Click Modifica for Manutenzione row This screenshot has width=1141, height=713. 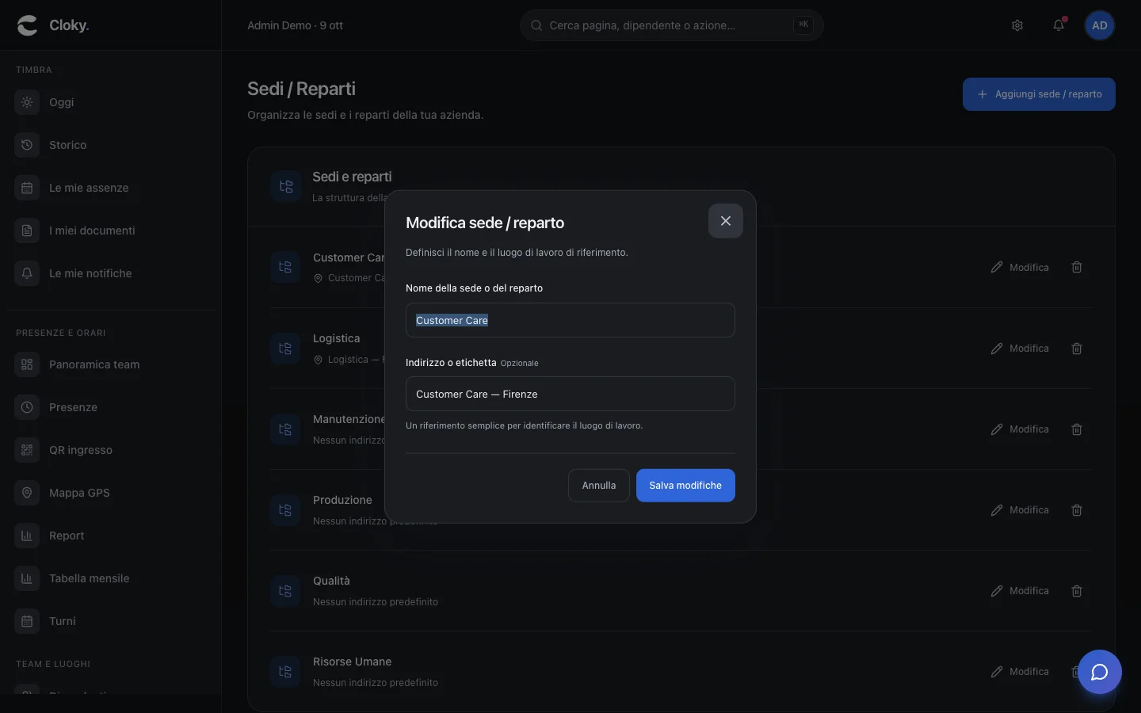(x=1020, y=429)
